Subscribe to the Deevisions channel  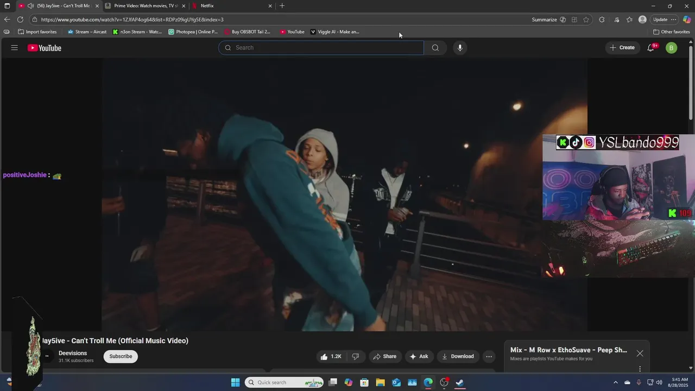121,356
